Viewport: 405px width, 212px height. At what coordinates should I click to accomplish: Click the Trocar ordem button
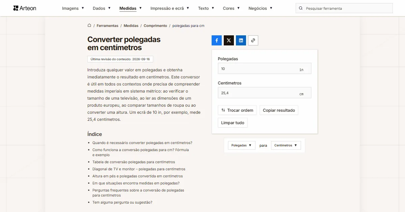tap(237, 110)
